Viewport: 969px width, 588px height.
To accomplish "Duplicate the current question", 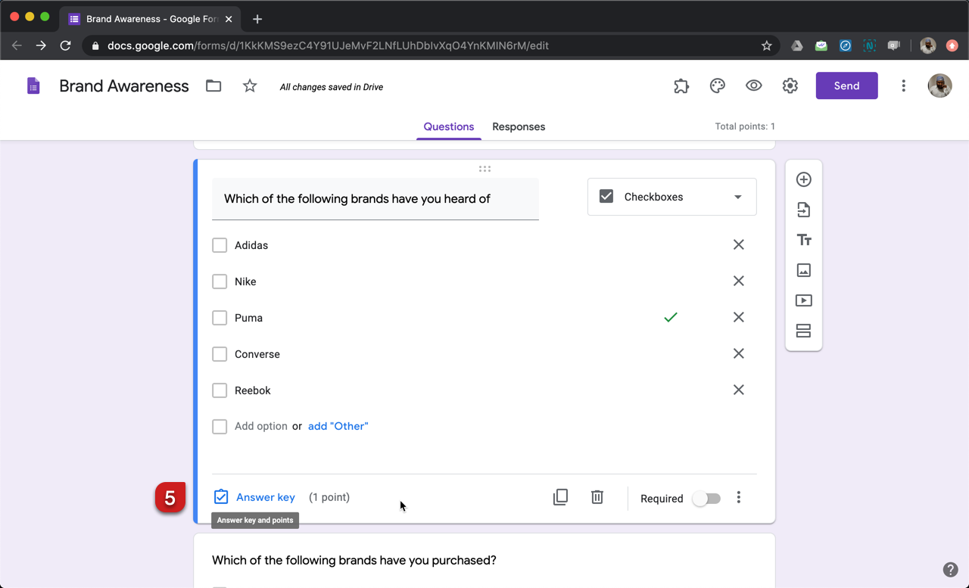I will point(560,497).
